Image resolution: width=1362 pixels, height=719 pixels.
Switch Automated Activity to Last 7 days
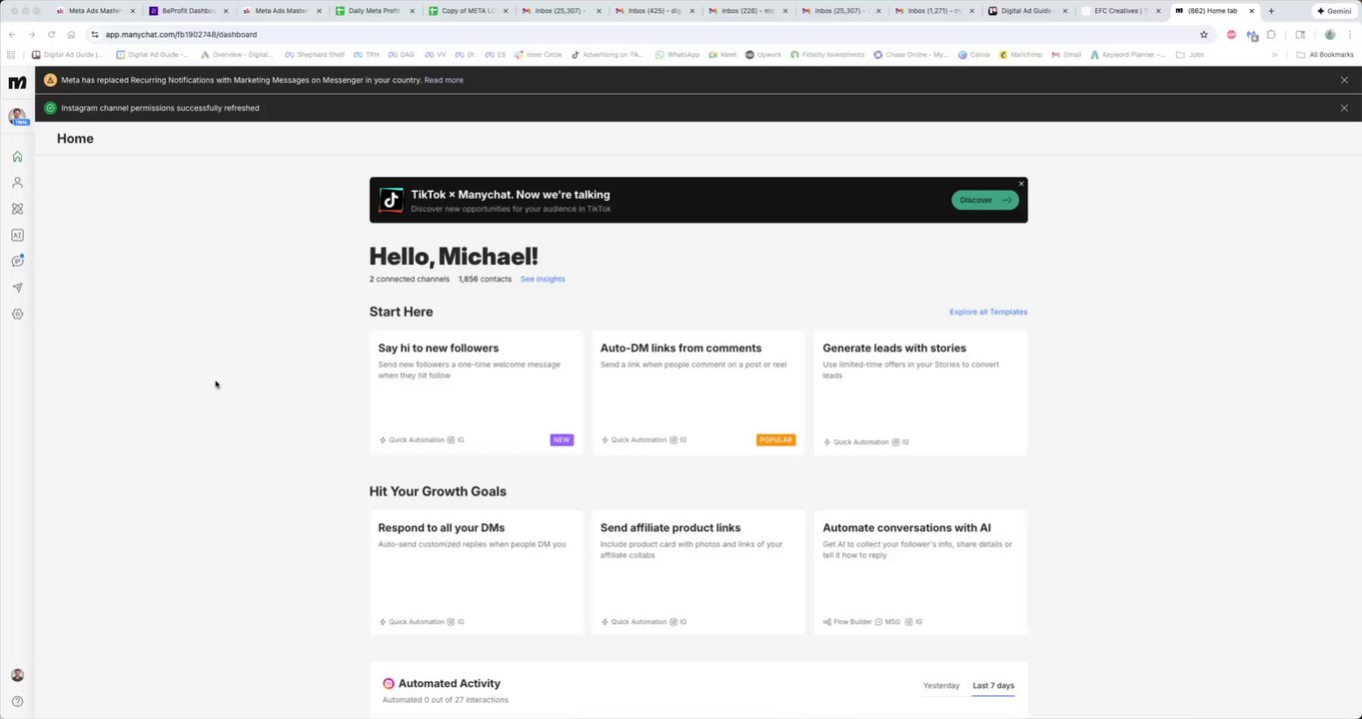point(993,686)
